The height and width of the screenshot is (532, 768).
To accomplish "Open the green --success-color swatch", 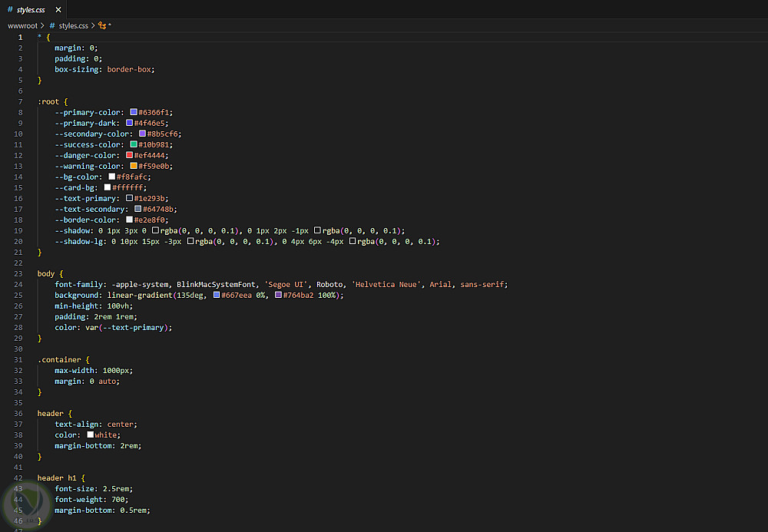I will pos(134,144).
